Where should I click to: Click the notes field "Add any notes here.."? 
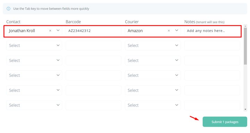212,31
